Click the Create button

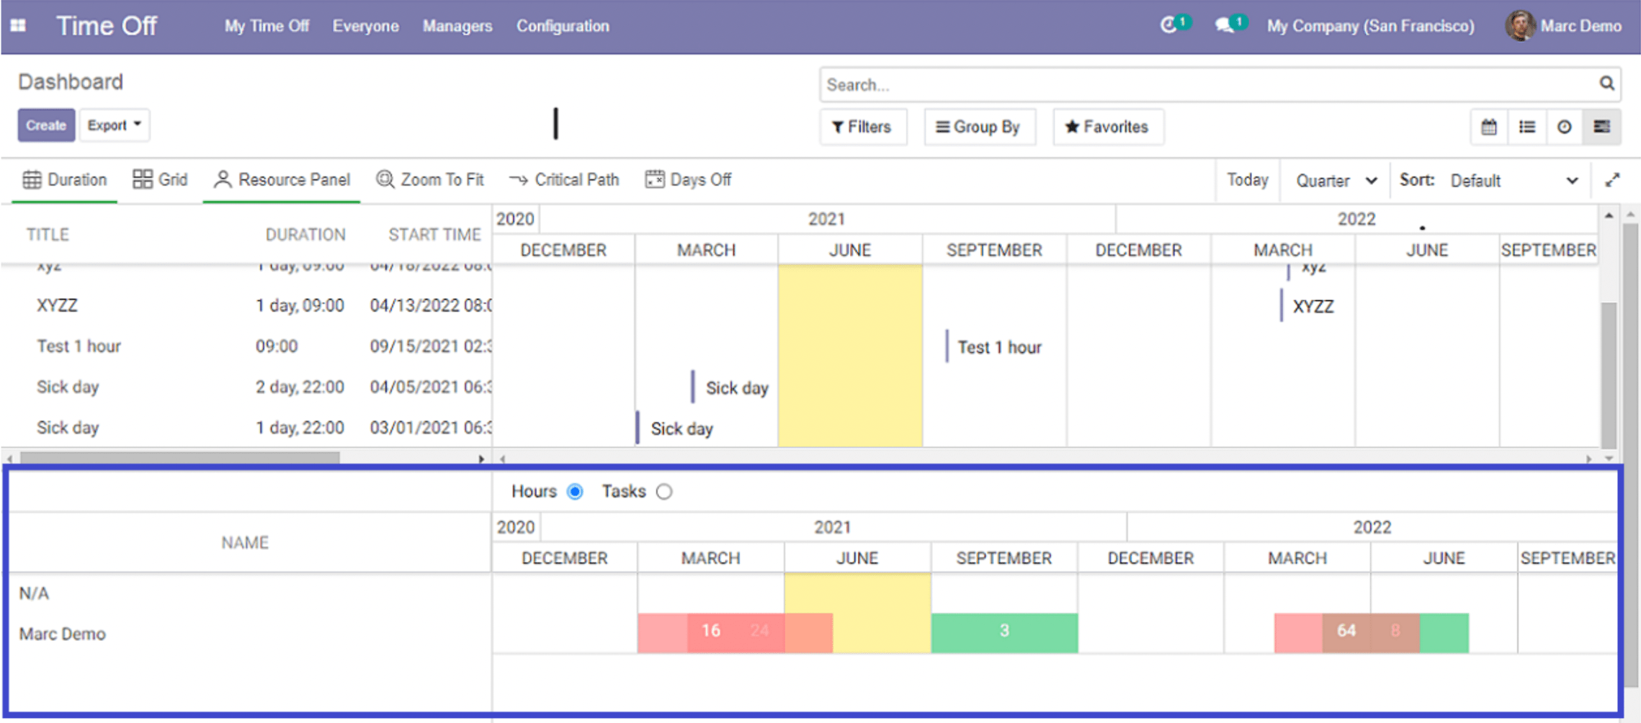tap(46, 125)
